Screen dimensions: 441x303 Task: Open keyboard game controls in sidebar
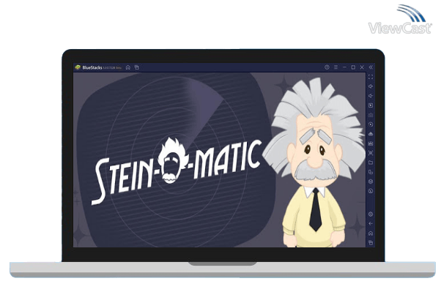(371, 115)
